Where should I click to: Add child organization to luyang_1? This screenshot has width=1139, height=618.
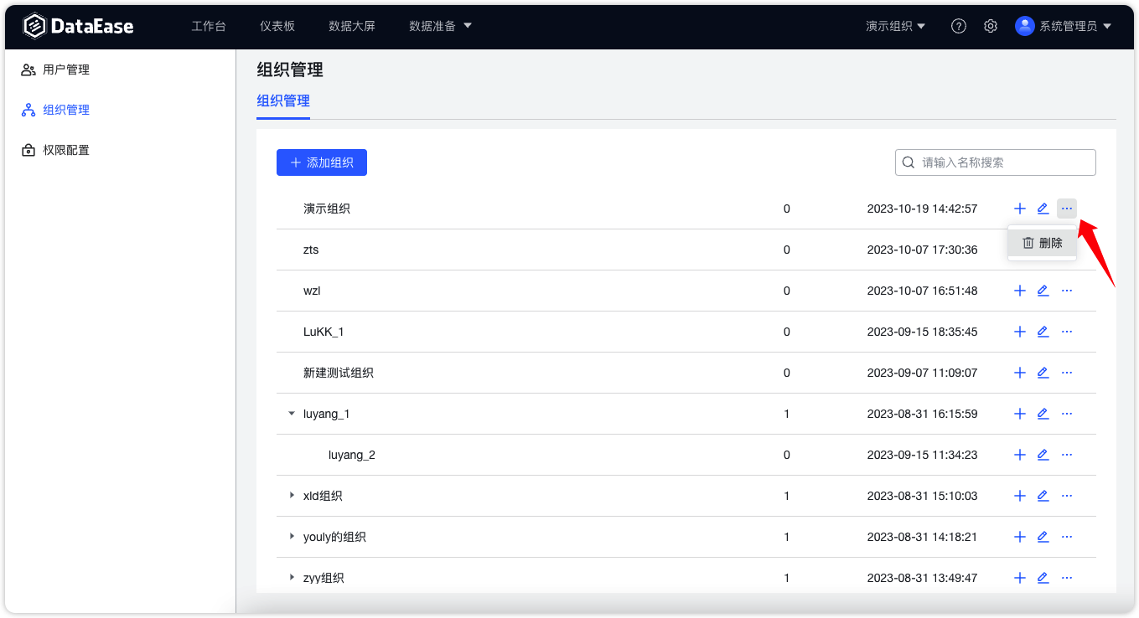click(1020, 414)
